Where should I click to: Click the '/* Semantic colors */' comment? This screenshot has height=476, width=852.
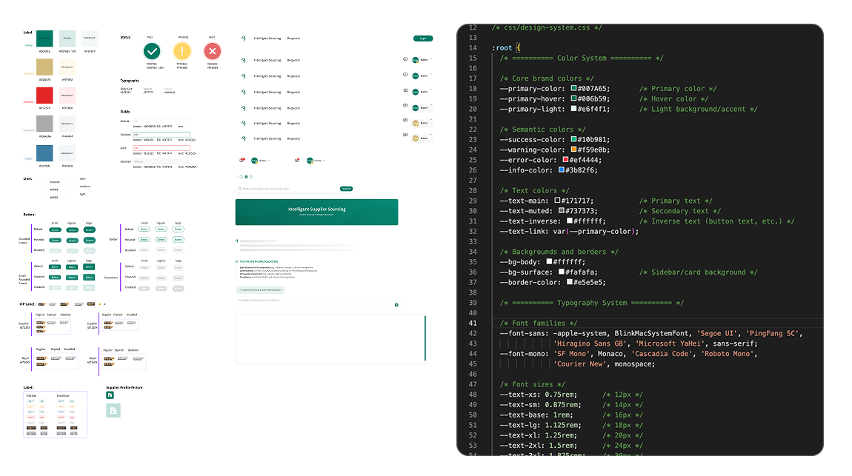543,129
